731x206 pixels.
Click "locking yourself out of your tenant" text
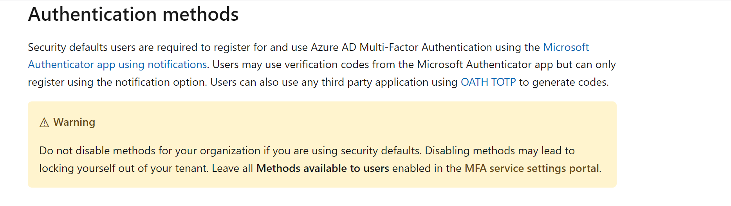point(124,168)
